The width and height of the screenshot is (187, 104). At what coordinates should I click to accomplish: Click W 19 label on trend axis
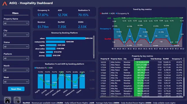click(x=114, y=49)
